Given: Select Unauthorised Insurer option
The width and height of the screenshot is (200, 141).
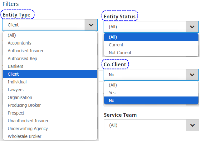Looking at the screenshot, I should click(x=28, y=121).
